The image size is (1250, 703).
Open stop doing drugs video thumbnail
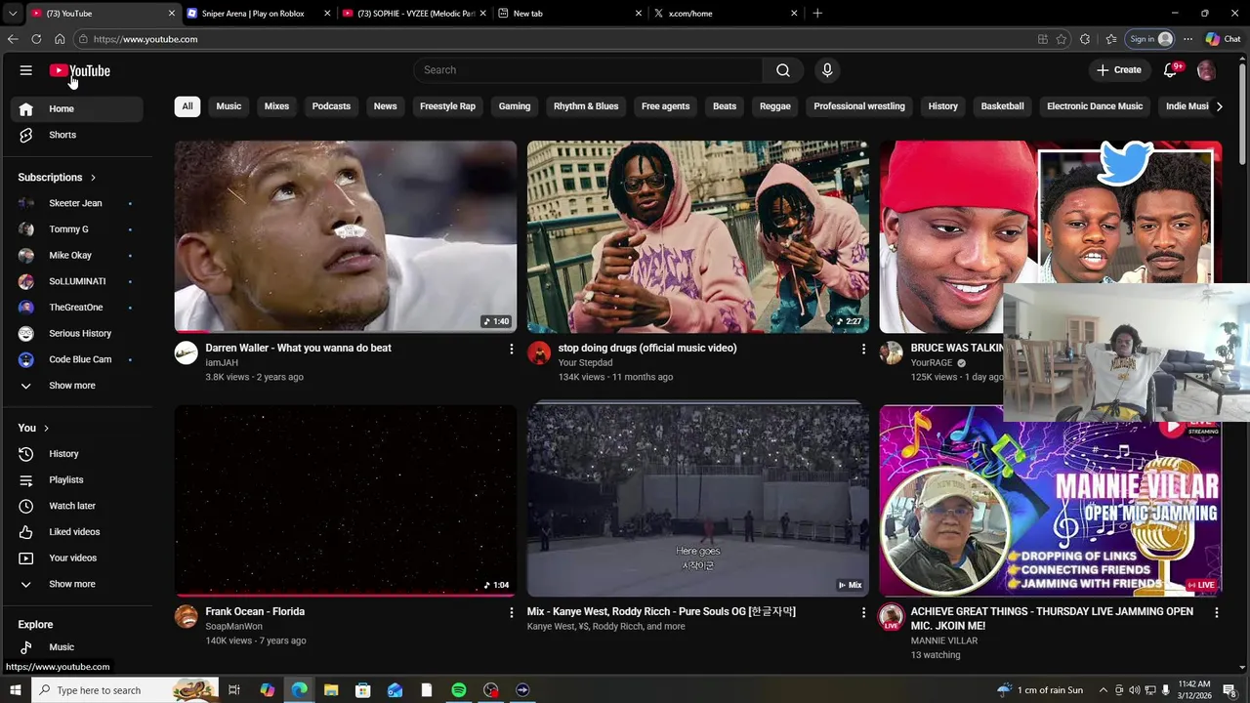click(697, 237)
